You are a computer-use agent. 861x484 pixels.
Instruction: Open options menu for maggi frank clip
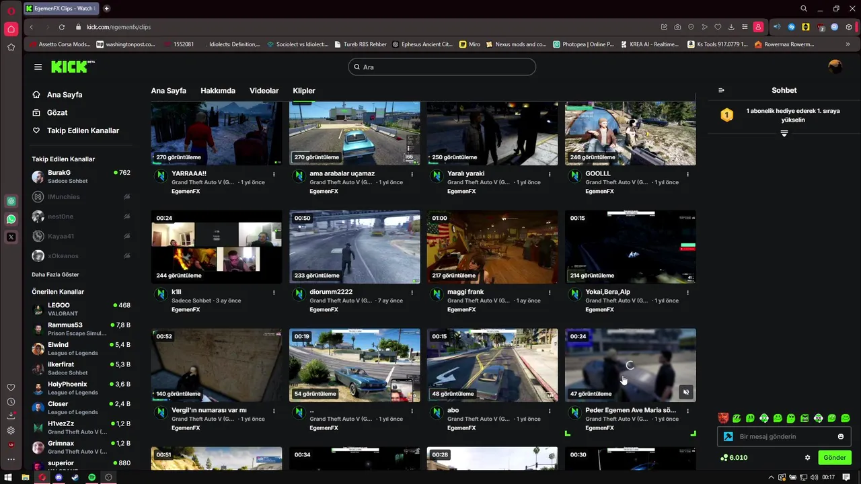[x=550, y=292]
